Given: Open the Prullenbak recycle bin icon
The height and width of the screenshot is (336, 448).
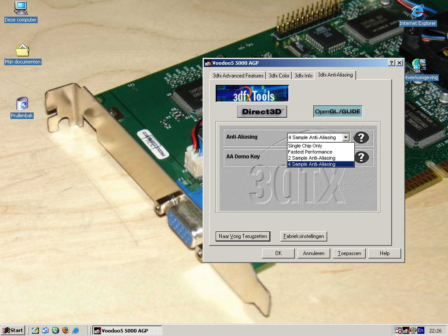Looking at the screenshot, I should tap(22, 108).
